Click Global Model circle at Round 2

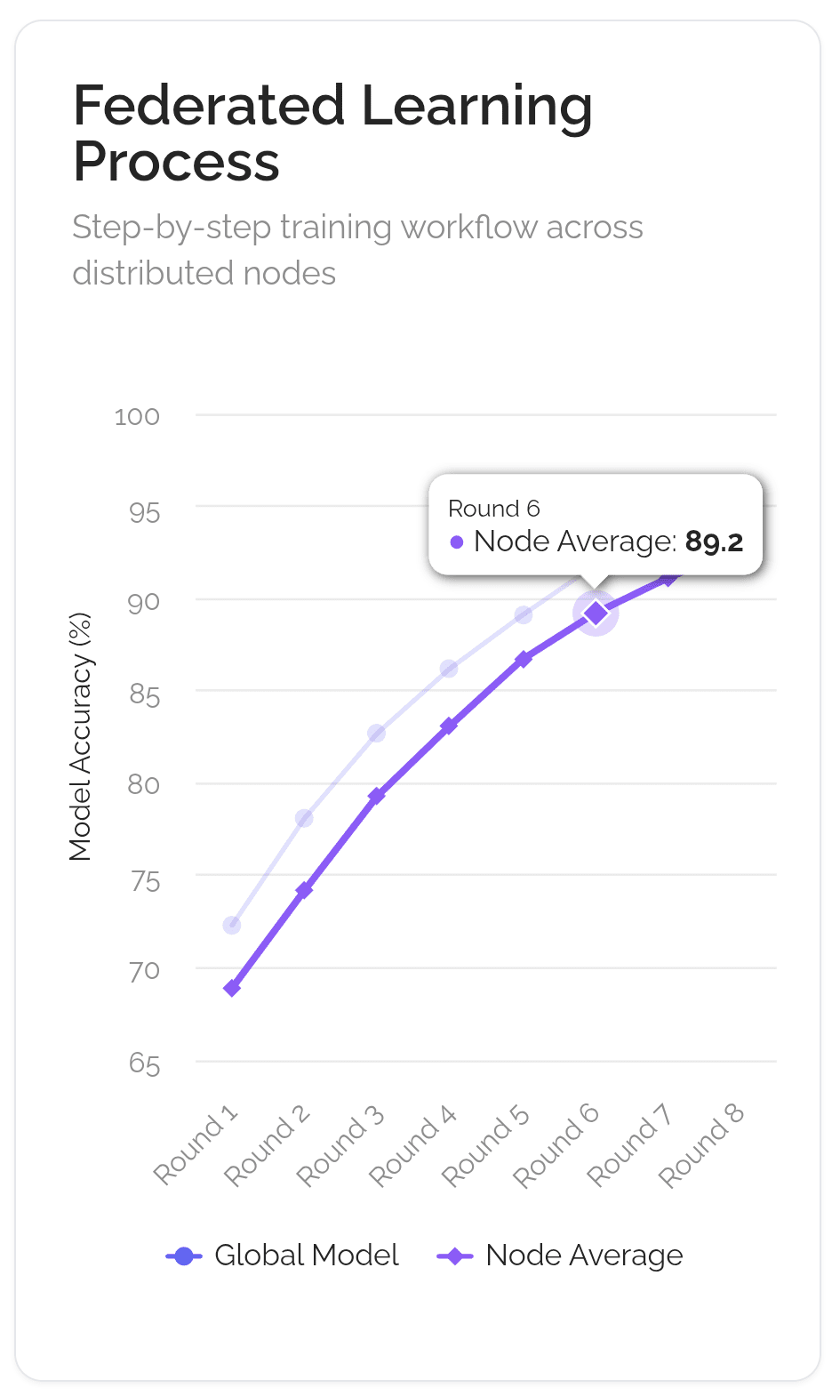click(x=304, y=818)
